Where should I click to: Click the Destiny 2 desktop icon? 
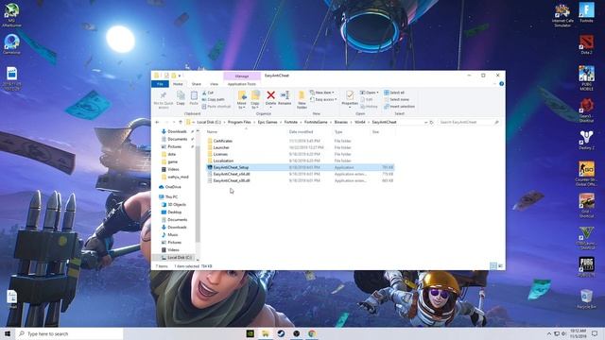[x=586, y=140]
